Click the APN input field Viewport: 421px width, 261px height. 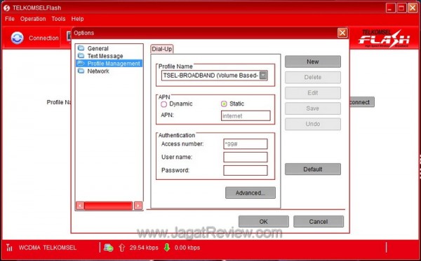click(246, 116)
